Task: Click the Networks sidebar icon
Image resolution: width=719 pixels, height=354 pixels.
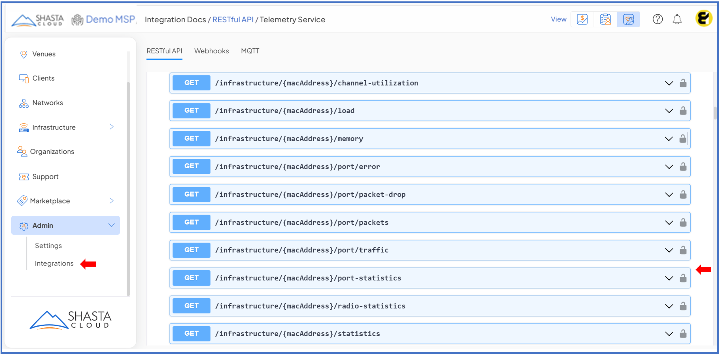Action: (x=24, y=103)
